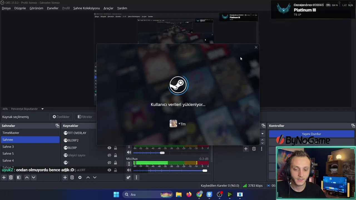
Task: Open File Explorer from the taskbar
Action: pyautogui.click(x=179, y=194)
